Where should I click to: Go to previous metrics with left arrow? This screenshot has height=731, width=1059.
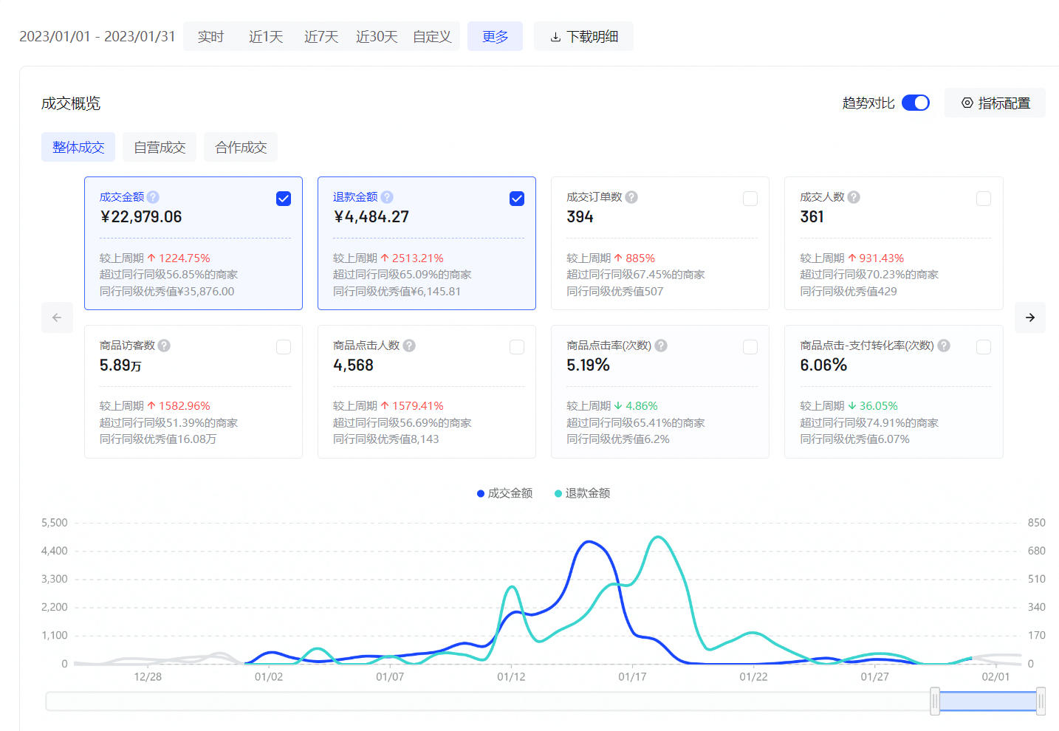[57, 318]
